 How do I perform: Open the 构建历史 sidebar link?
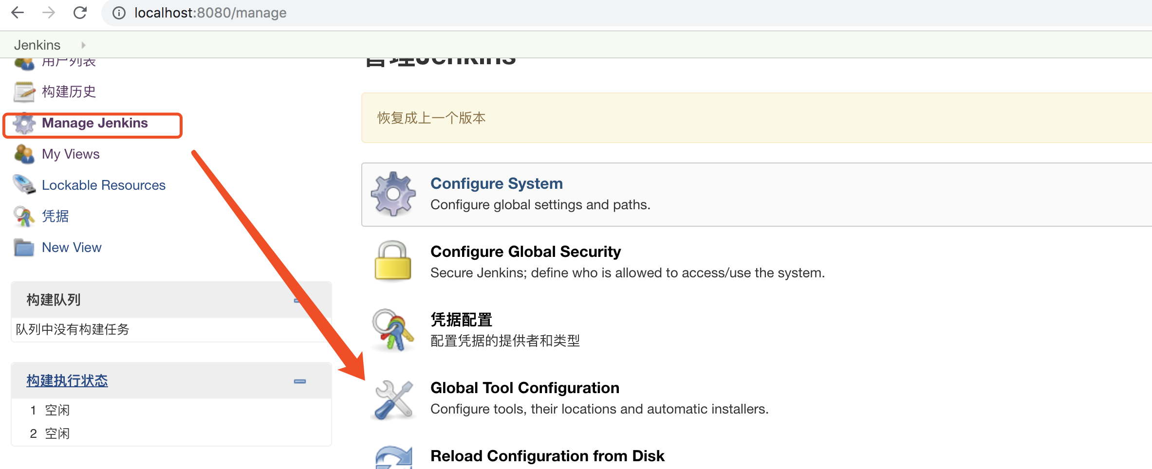coord(69,91)
